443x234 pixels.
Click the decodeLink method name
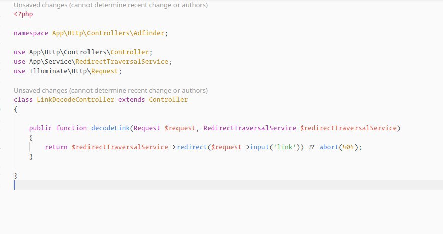(x=110, y=128)
